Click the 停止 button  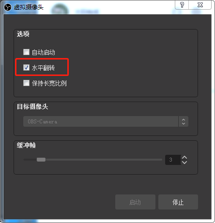178,202
